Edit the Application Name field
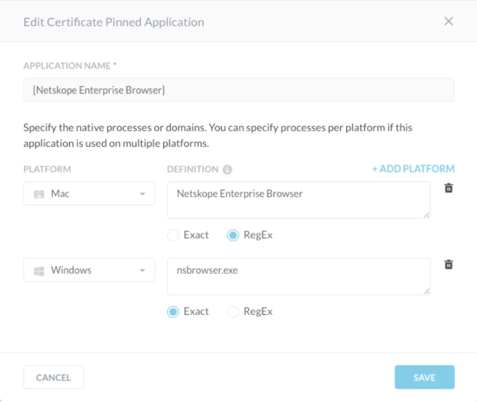This screenshot has width=477, height=402. (239, 90)
